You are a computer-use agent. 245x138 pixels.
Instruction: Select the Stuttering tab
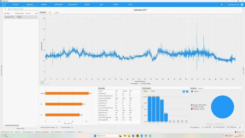pos(193,88)
